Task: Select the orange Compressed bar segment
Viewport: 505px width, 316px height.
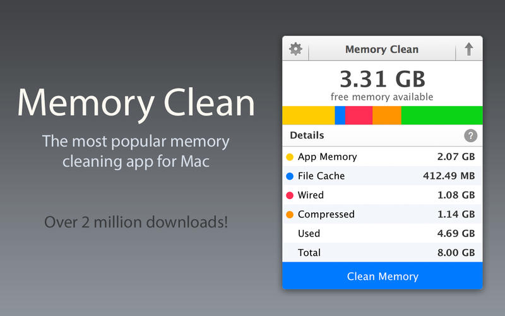Action: pyautogui.click(x=386, y=115)
